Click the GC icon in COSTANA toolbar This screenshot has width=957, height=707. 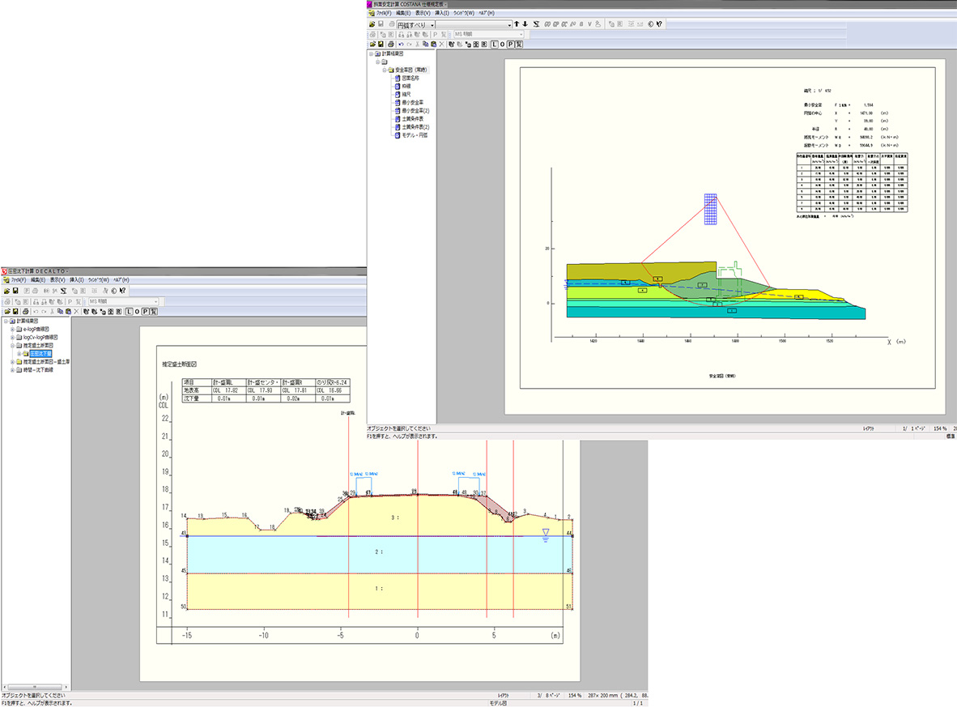564,24
